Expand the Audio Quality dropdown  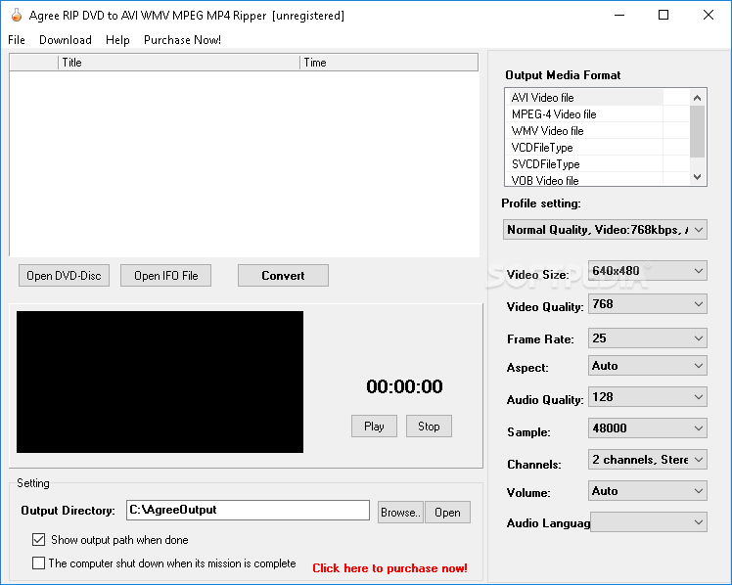(x=699, y=397)
